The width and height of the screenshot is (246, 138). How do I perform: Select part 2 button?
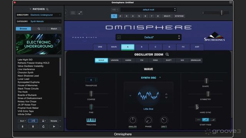[x=120, y=16]
